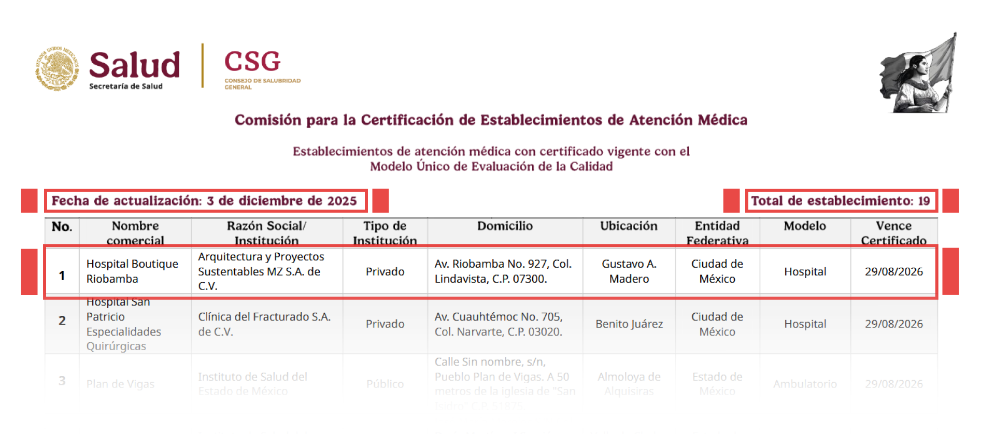
Task: Select the subtitle 'Modelo Único de Evaluación de la Calidad'
Action: [x=491, y=166]
